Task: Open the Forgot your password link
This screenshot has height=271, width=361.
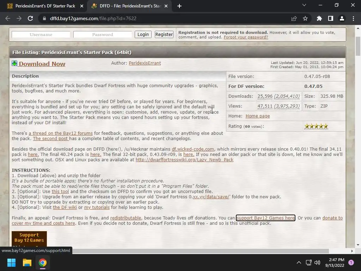Action: (246, 37)
